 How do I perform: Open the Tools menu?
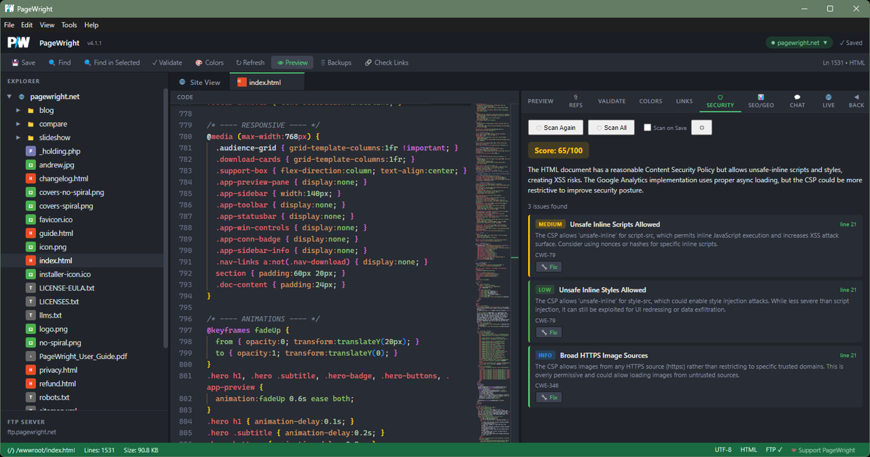coord(68,24)
